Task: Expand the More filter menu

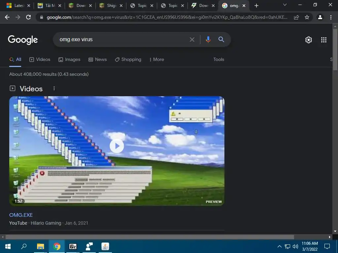Action: tap(157, 60)
